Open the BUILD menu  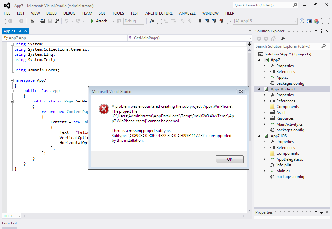pos(52,13)
